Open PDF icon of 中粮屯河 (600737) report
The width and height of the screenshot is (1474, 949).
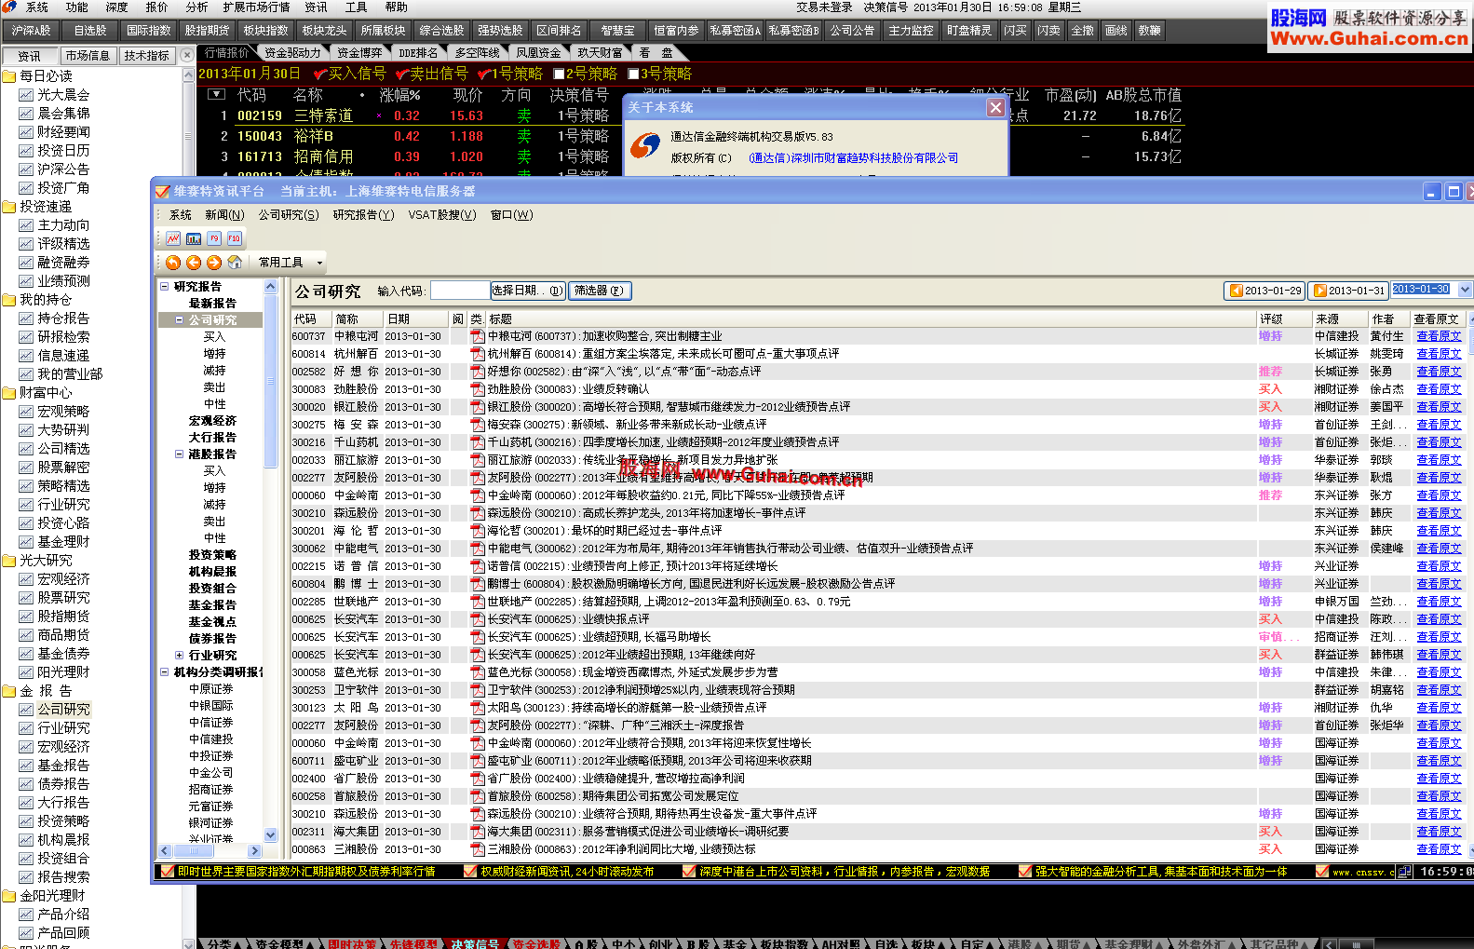[x=478, y=336]
